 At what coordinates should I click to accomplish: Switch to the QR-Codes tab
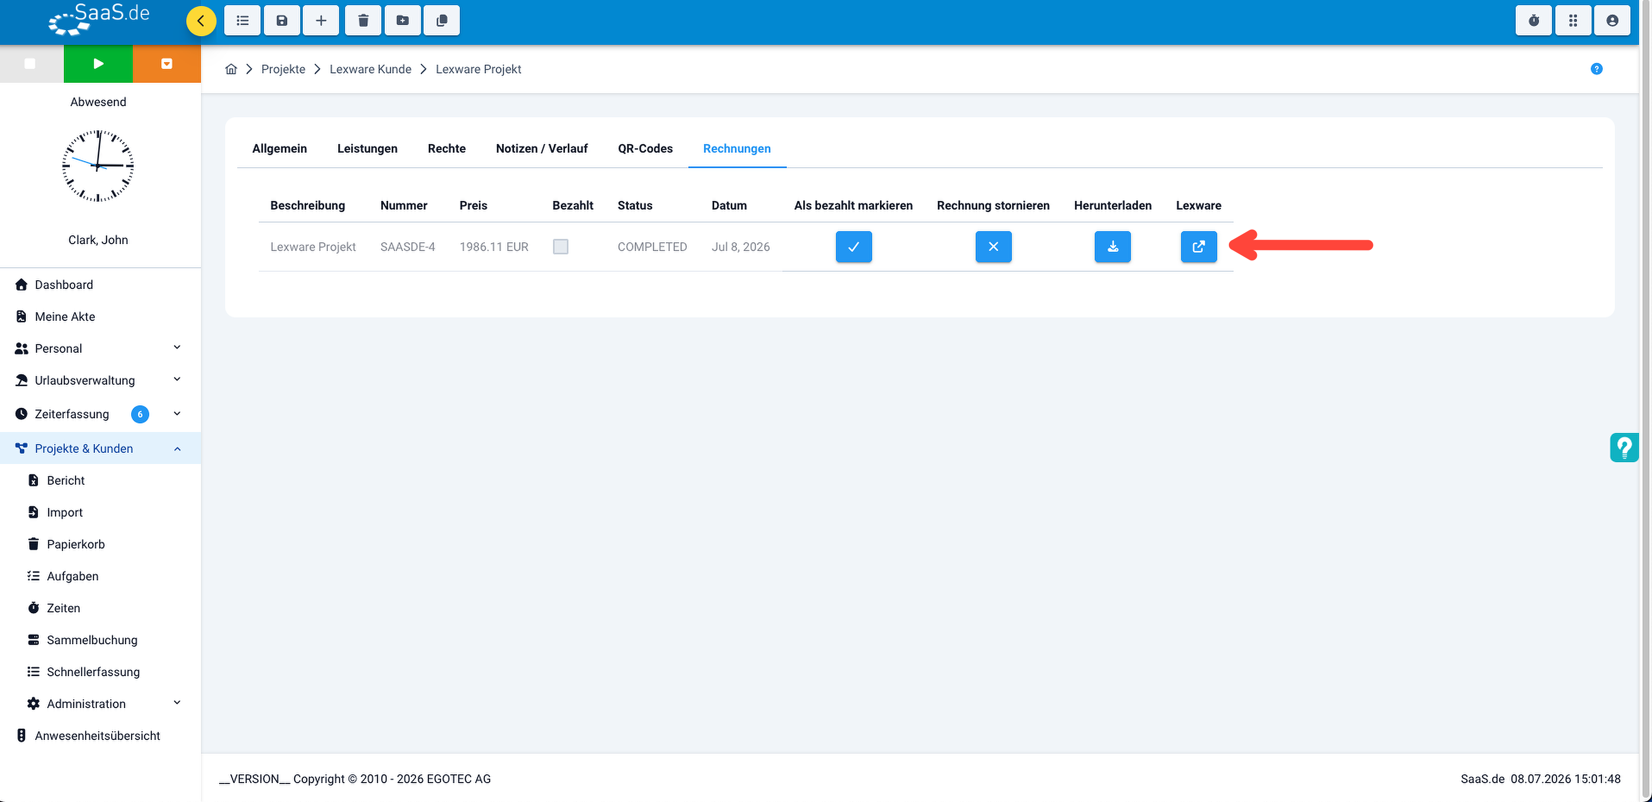coord(645,148)
